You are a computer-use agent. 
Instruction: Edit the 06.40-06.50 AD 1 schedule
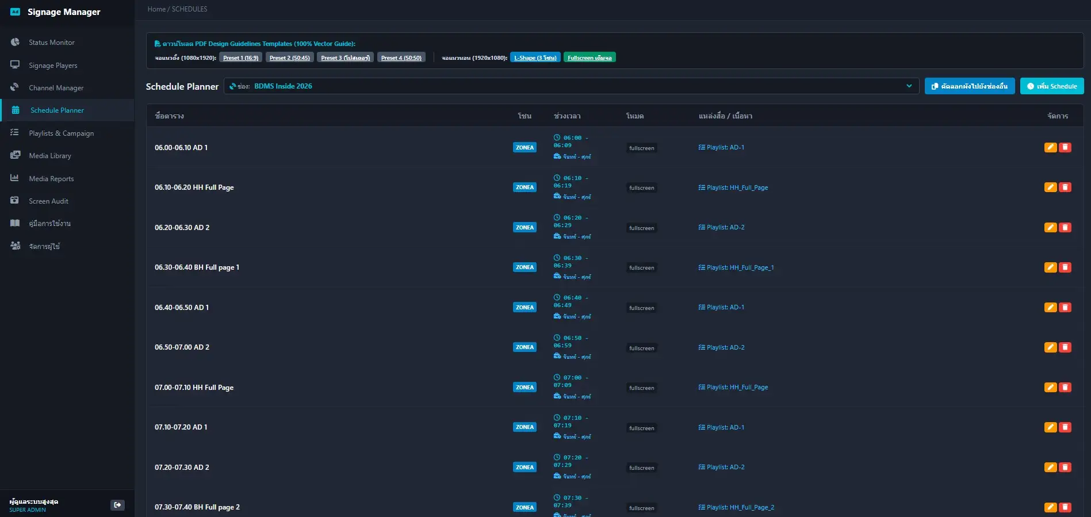pos(1050,307)
